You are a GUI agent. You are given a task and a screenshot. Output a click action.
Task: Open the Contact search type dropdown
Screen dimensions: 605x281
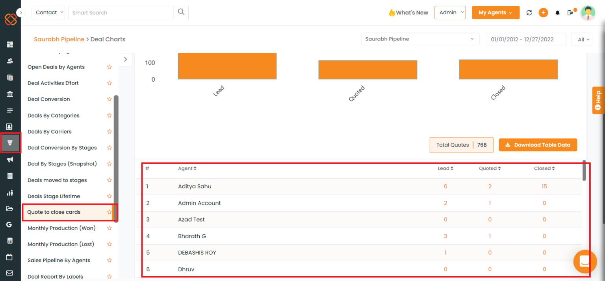tap(48, 12)
